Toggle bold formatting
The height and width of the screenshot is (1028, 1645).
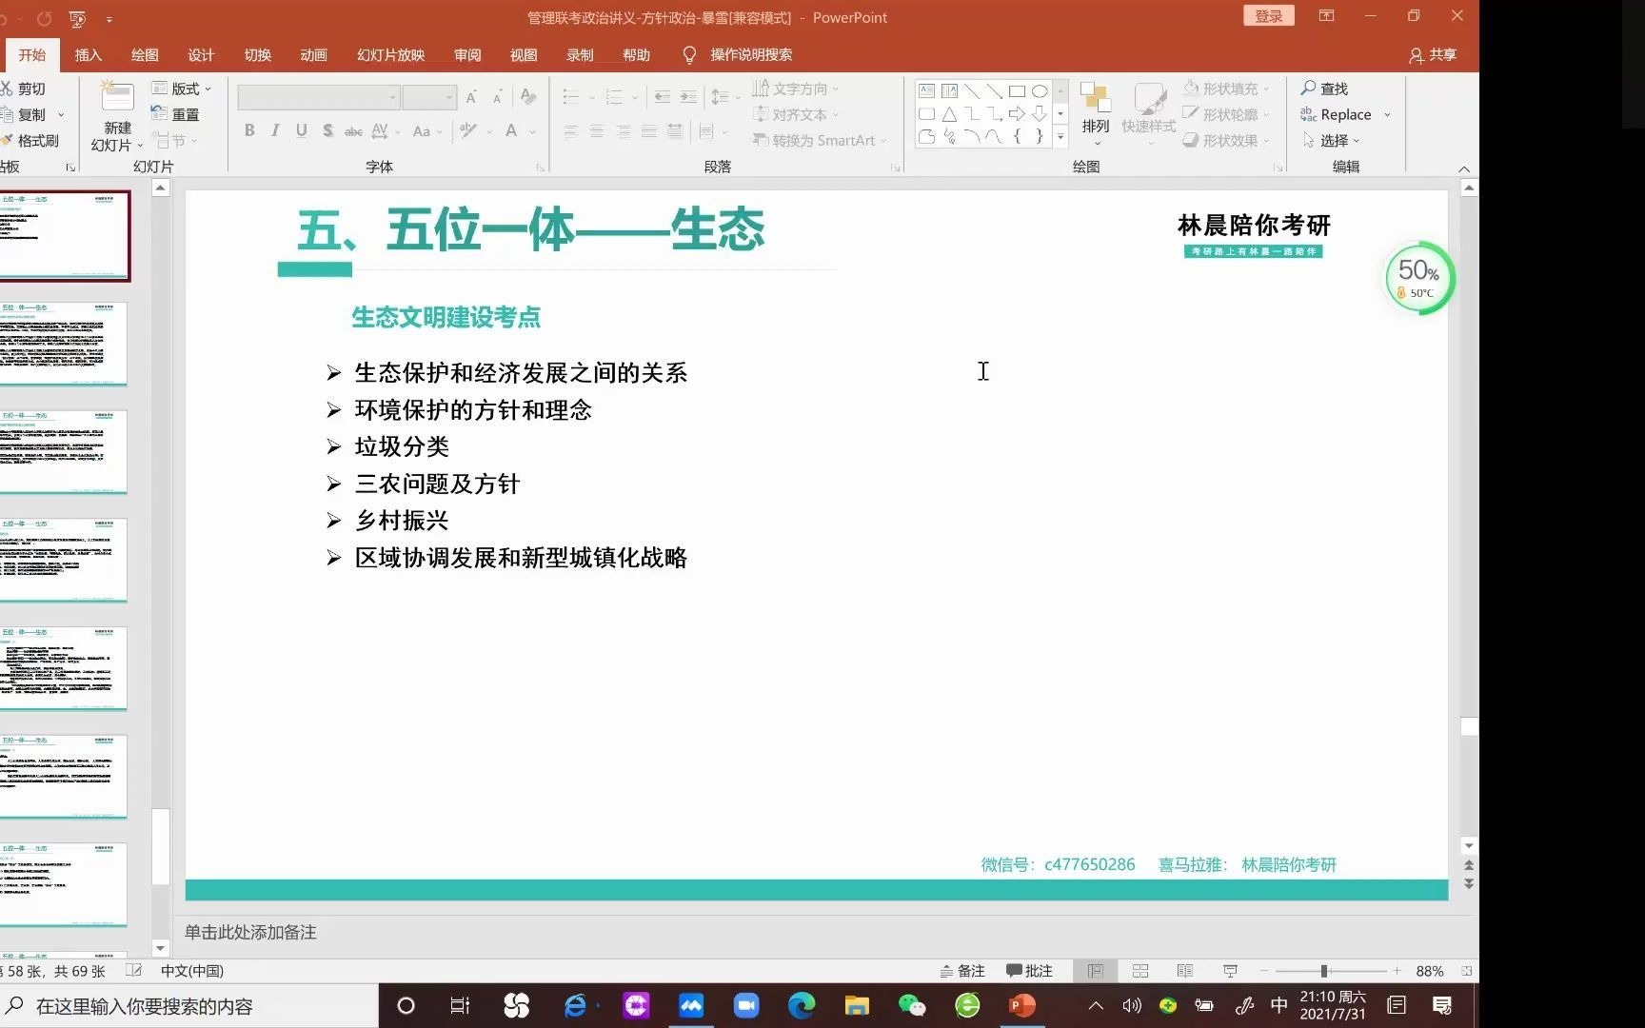click(x=248, y=130)
